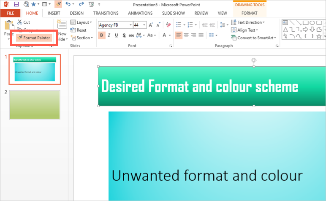Save the presentation from Quick Access toolbar
Viewport: 326px width, 201px height.
(x=16, y=4)
